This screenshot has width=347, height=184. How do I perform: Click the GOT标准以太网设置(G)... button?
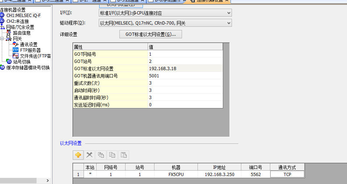151,34
